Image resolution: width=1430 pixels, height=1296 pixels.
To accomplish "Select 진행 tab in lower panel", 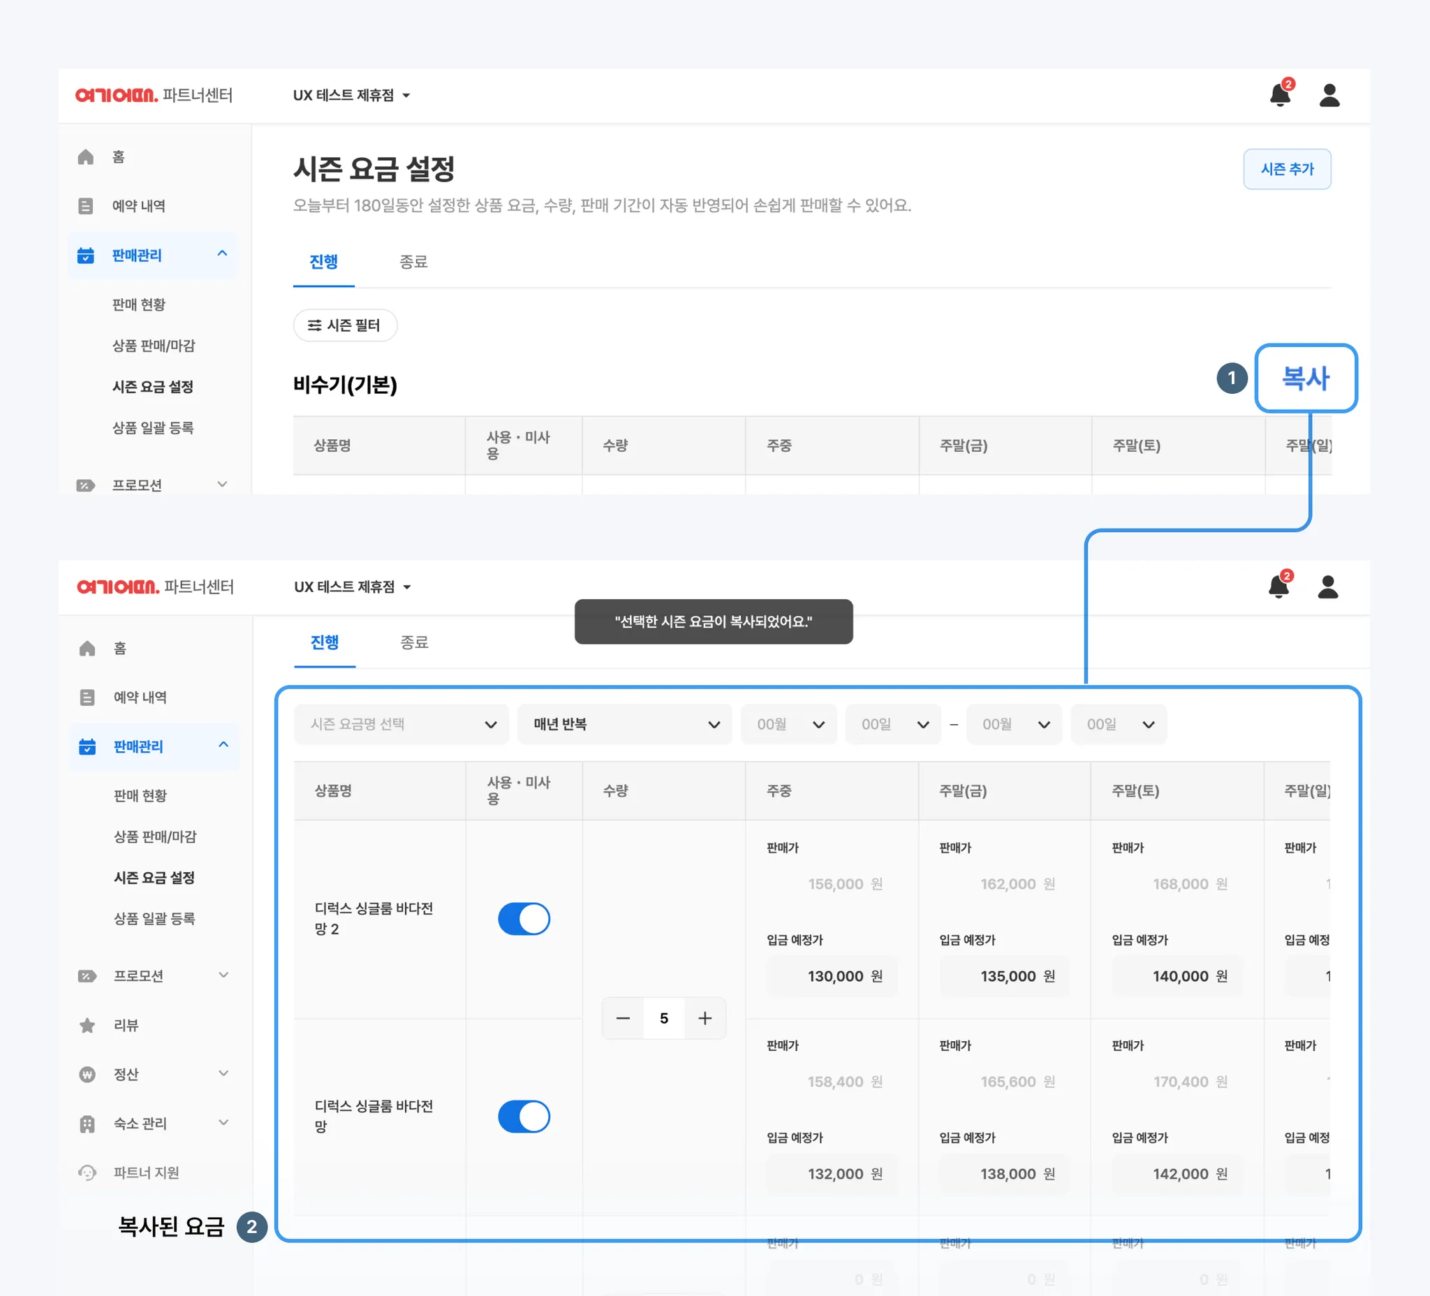I will point(325,642).
